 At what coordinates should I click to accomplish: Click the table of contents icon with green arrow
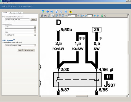click(43, 12)
